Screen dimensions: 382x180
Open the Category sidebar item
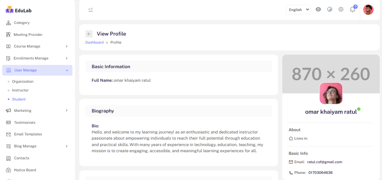point(22,23)
